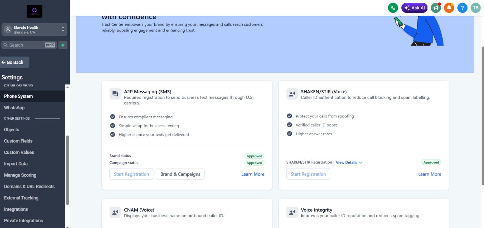Click the sidebar Search field

[29, 45]
